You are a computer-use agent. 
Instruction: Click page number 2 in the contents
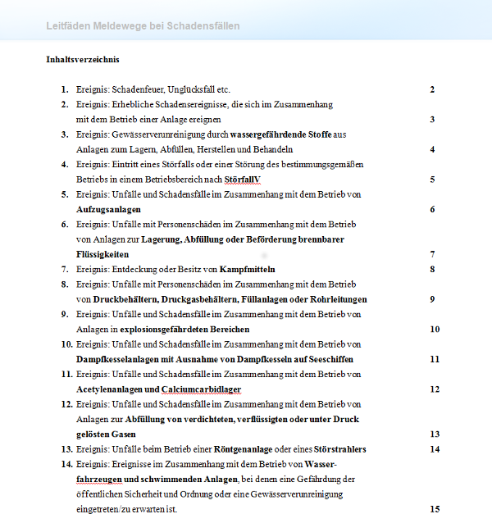tap(431, 89)
